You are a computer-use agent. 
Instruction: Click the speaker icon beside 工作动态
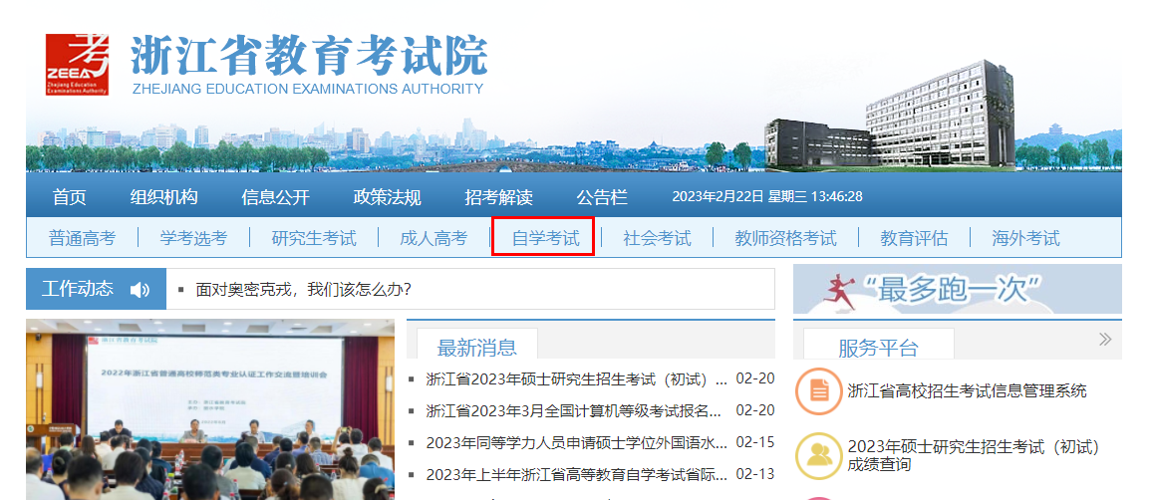point(140,290)
